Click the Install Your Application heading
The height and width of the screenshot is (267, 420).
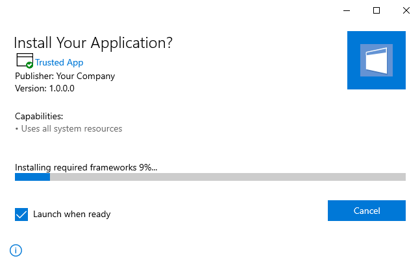click(93, 43)
